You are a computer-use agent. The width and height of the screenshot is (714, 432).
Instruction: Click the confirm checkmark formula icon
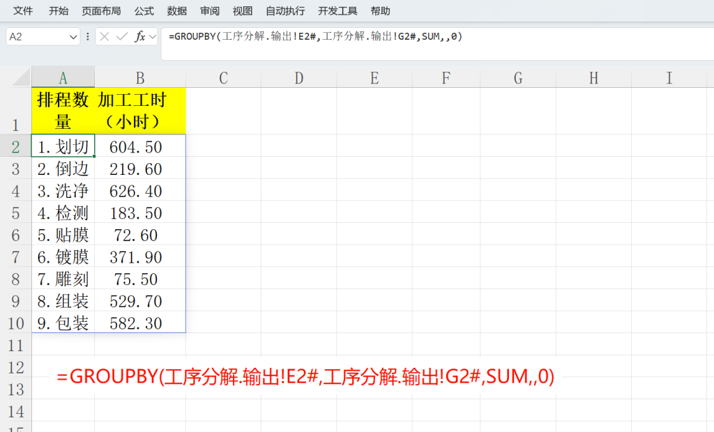[x=121, y=36]
